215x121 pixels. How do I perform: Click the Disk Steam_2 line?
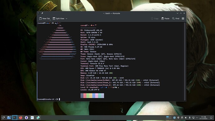click(x=120, y=85)
